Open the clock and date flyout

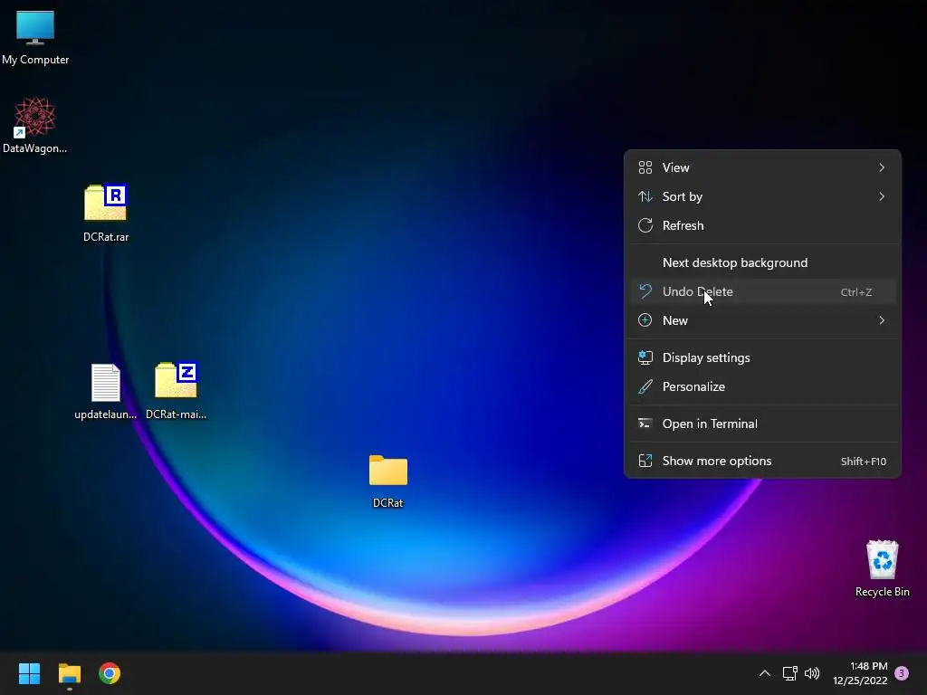click(x=860, y=673)
